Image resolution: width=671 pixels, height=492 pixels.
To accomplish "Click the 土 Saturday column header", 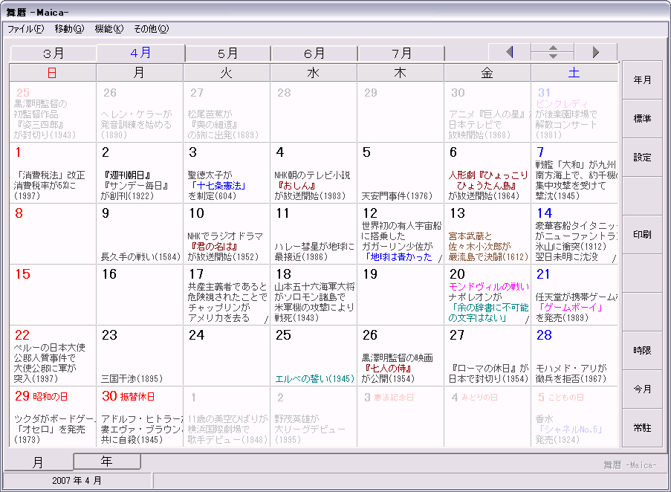I will (x=574, y=73).
